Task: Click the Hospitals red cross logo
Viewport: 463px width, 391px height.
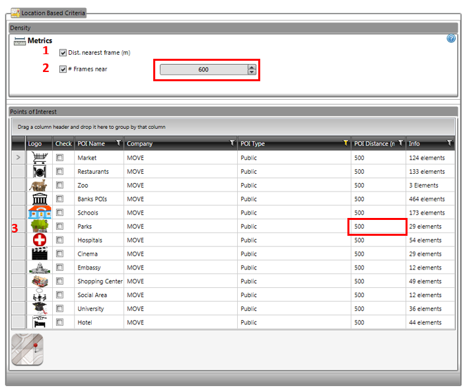Action: [39, 240]
